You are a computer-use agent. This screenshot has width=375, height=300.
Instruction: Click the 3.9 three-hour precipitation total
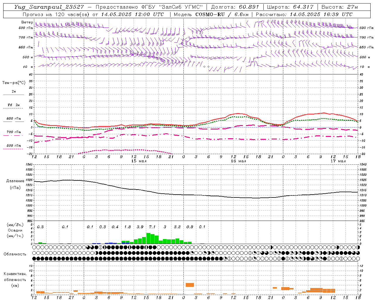140,227
